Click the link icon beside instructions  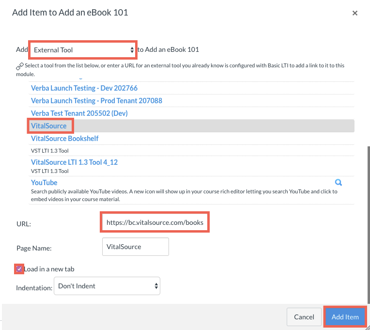(x=19, y=66)
